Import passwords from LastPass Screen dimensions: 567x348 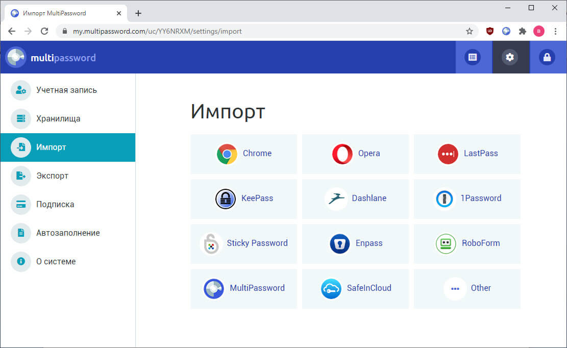point(467,154)
